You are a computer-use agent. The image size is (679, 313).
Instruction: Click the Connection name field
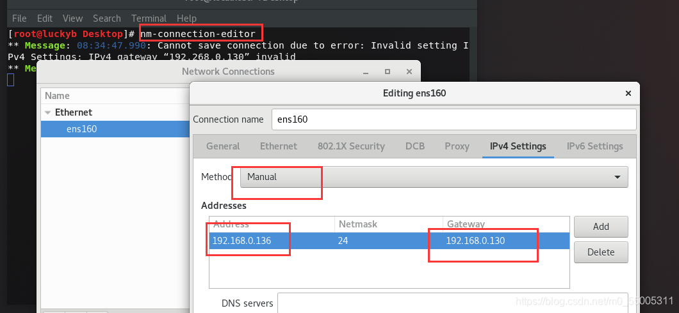coord(454,119)
